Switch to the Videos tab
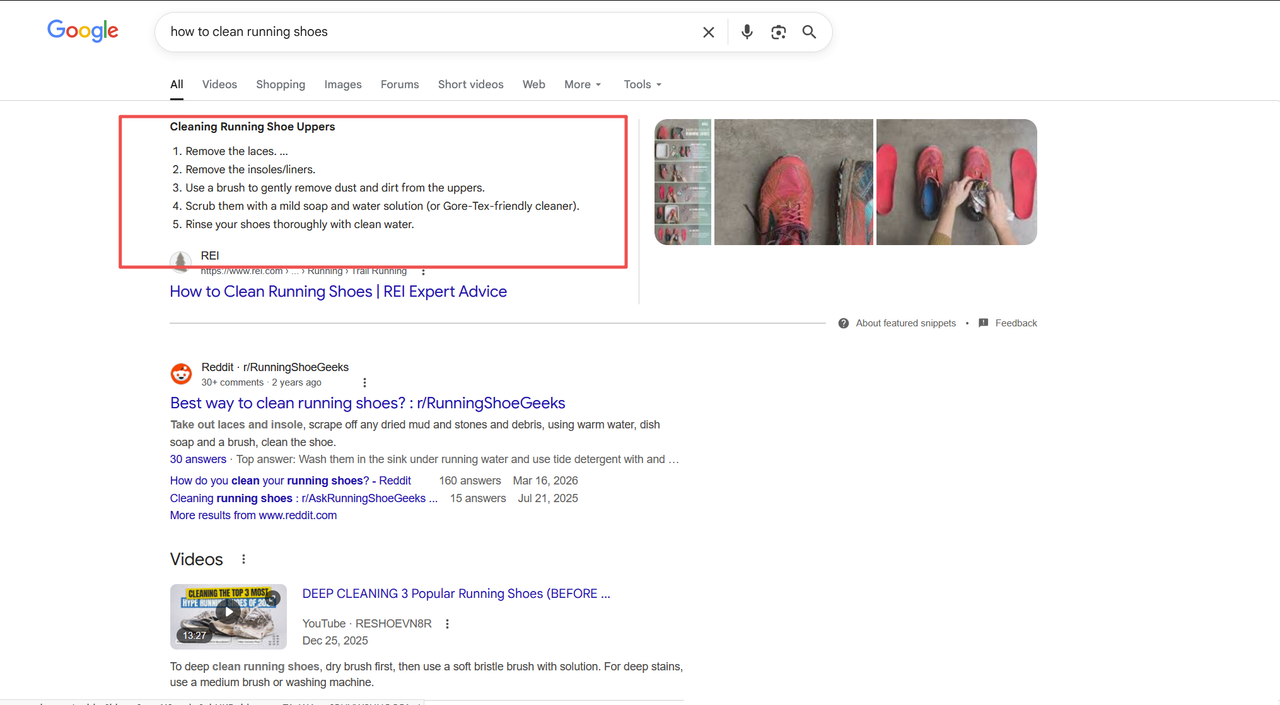The width and height of the screenshot is (1280, 705). pyautogui.click(x=219, y=84)
